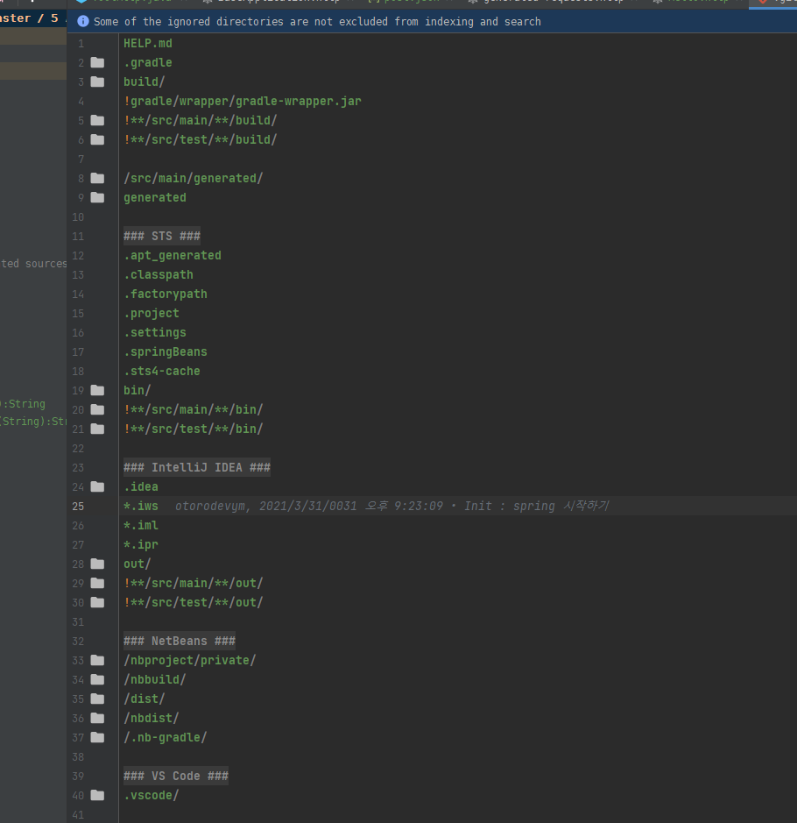
Task: Click line number 25 in the gutter
Action: point(78,507)
